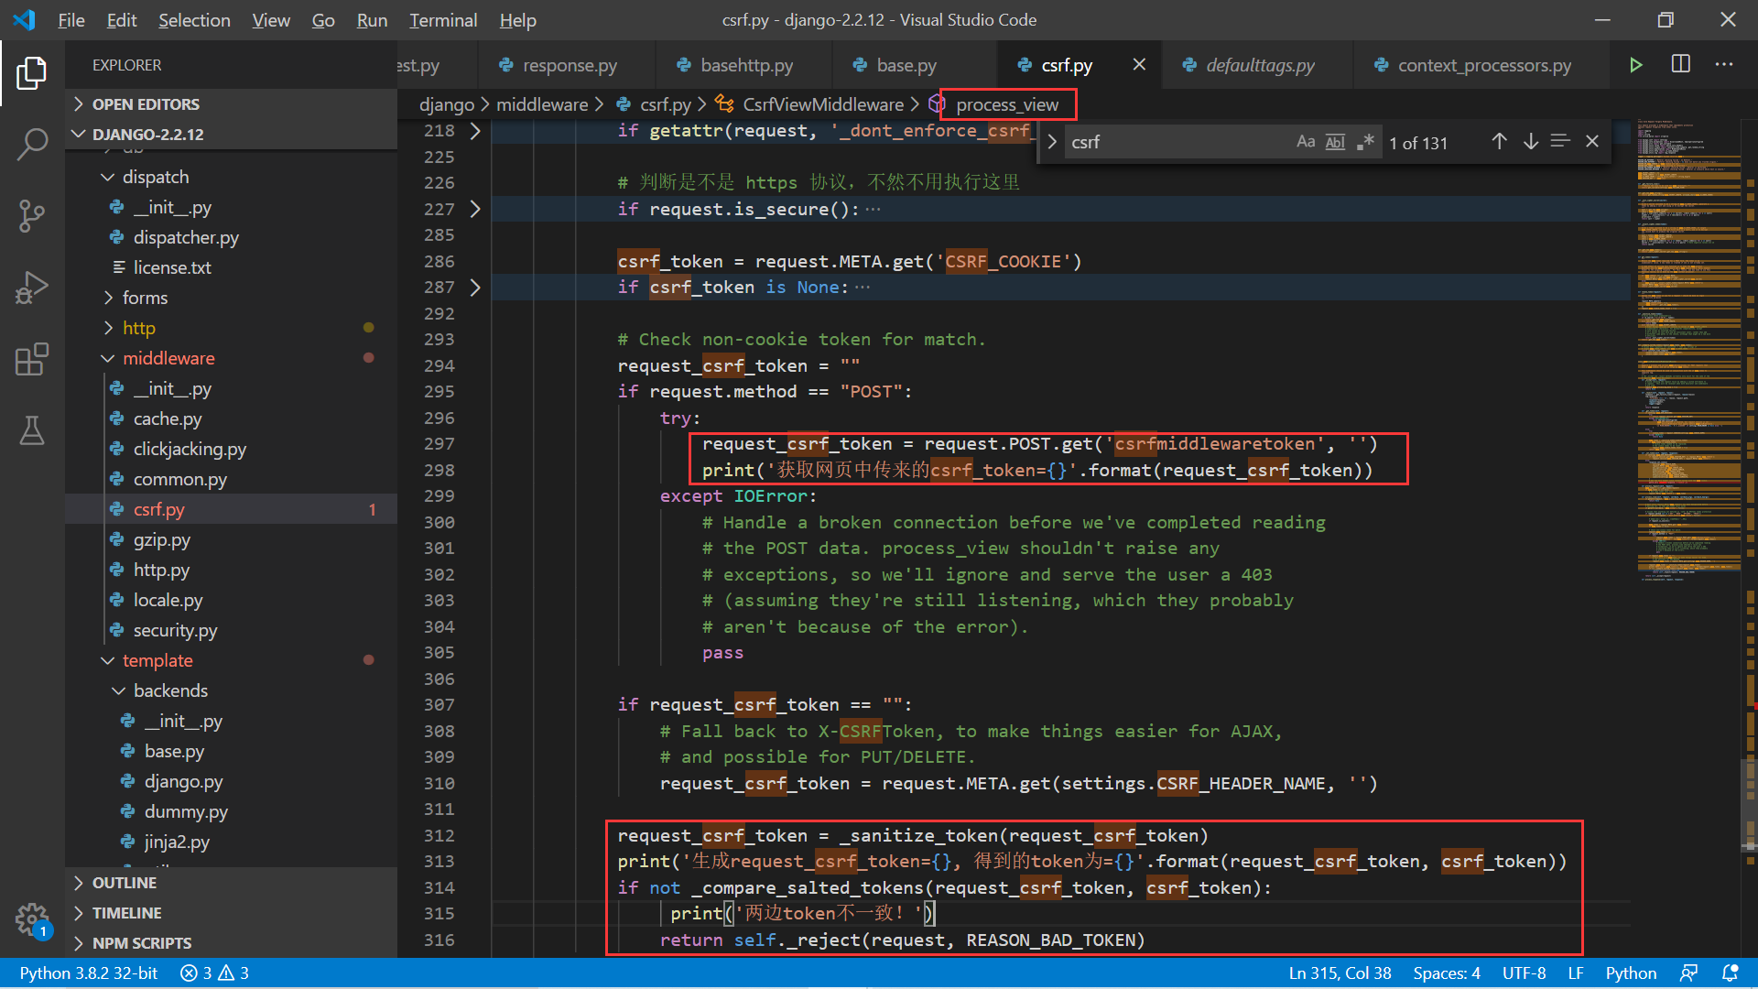
Task: Toggle Match Case in find widget
Action: (1306, 142)
